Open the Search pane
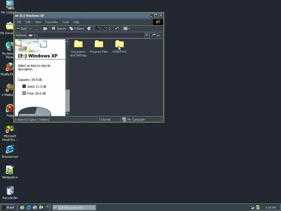The height and width of the screenshot is (211, 281). click(59, 29)
